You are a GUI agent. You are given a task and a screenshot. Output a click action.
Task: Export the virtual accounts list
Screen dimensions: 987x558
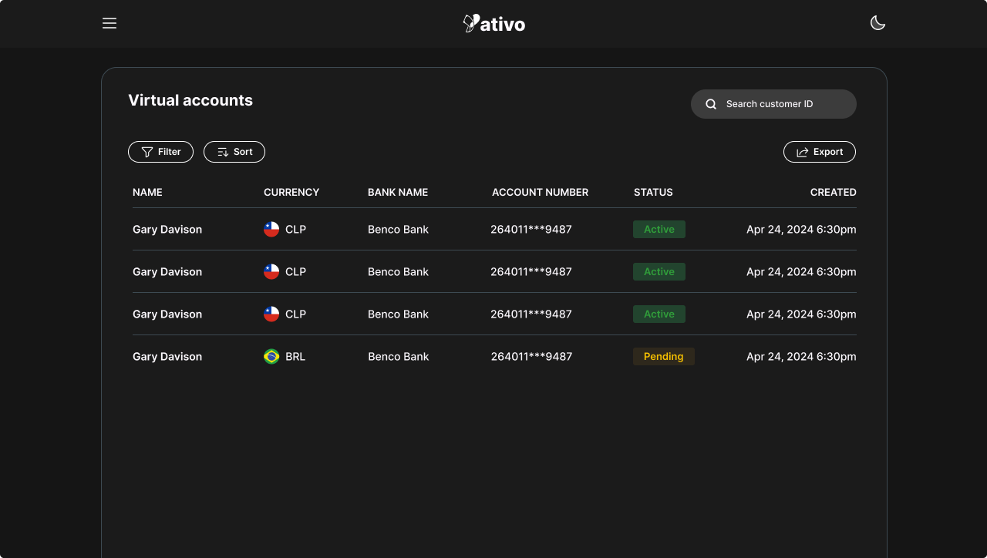coord(819,152)
